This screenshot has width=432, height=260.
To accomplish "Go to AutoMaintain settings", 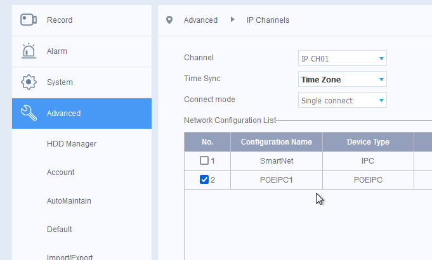I will (69, 201).
